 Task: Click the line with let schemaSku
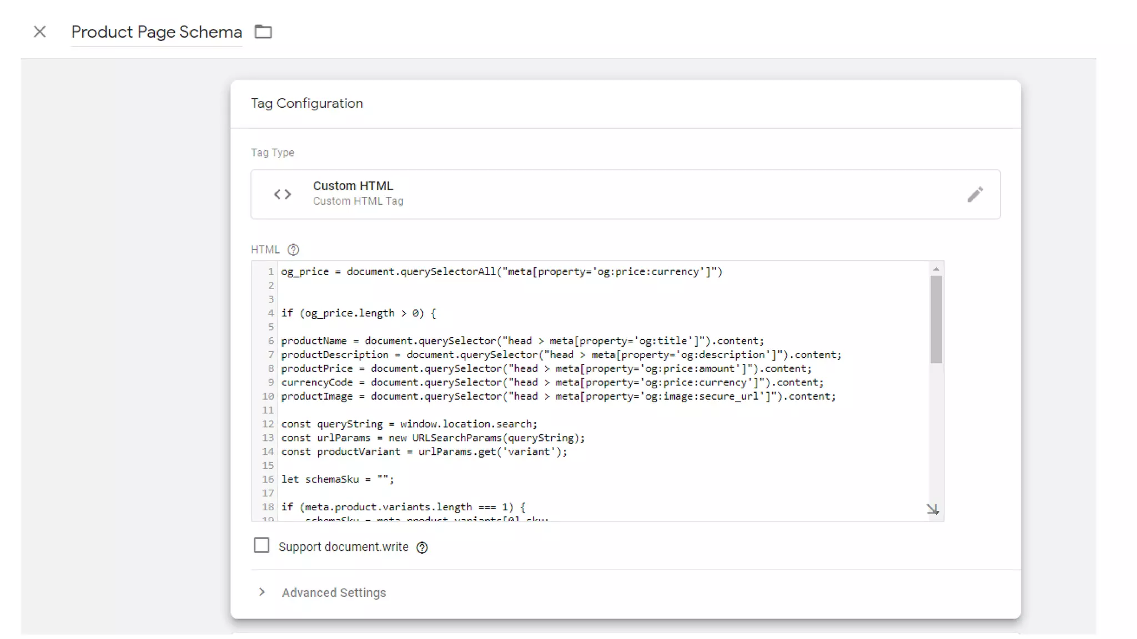pyautogui.click(x=337, y=479)
